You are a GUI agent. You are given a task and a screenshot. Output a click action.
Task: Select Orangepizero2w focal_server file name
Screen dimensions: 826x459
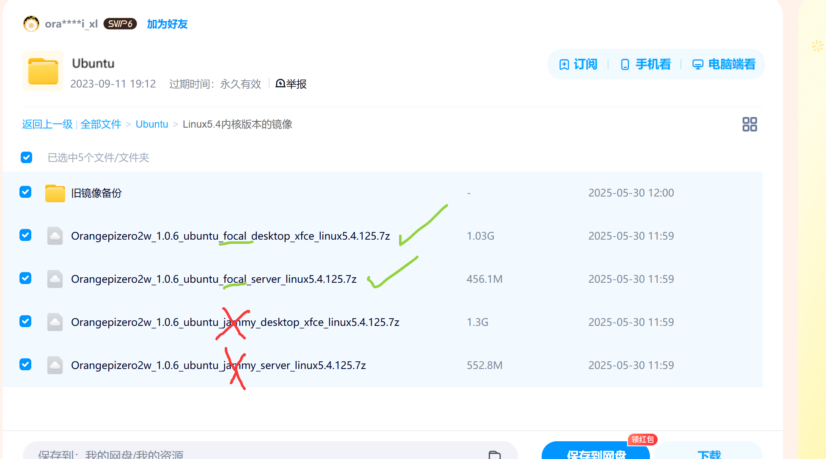pos(214,279)
